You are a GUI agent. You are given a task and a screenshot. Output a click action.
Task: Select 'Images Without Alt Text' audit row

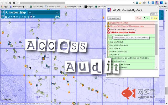(131, 23)
